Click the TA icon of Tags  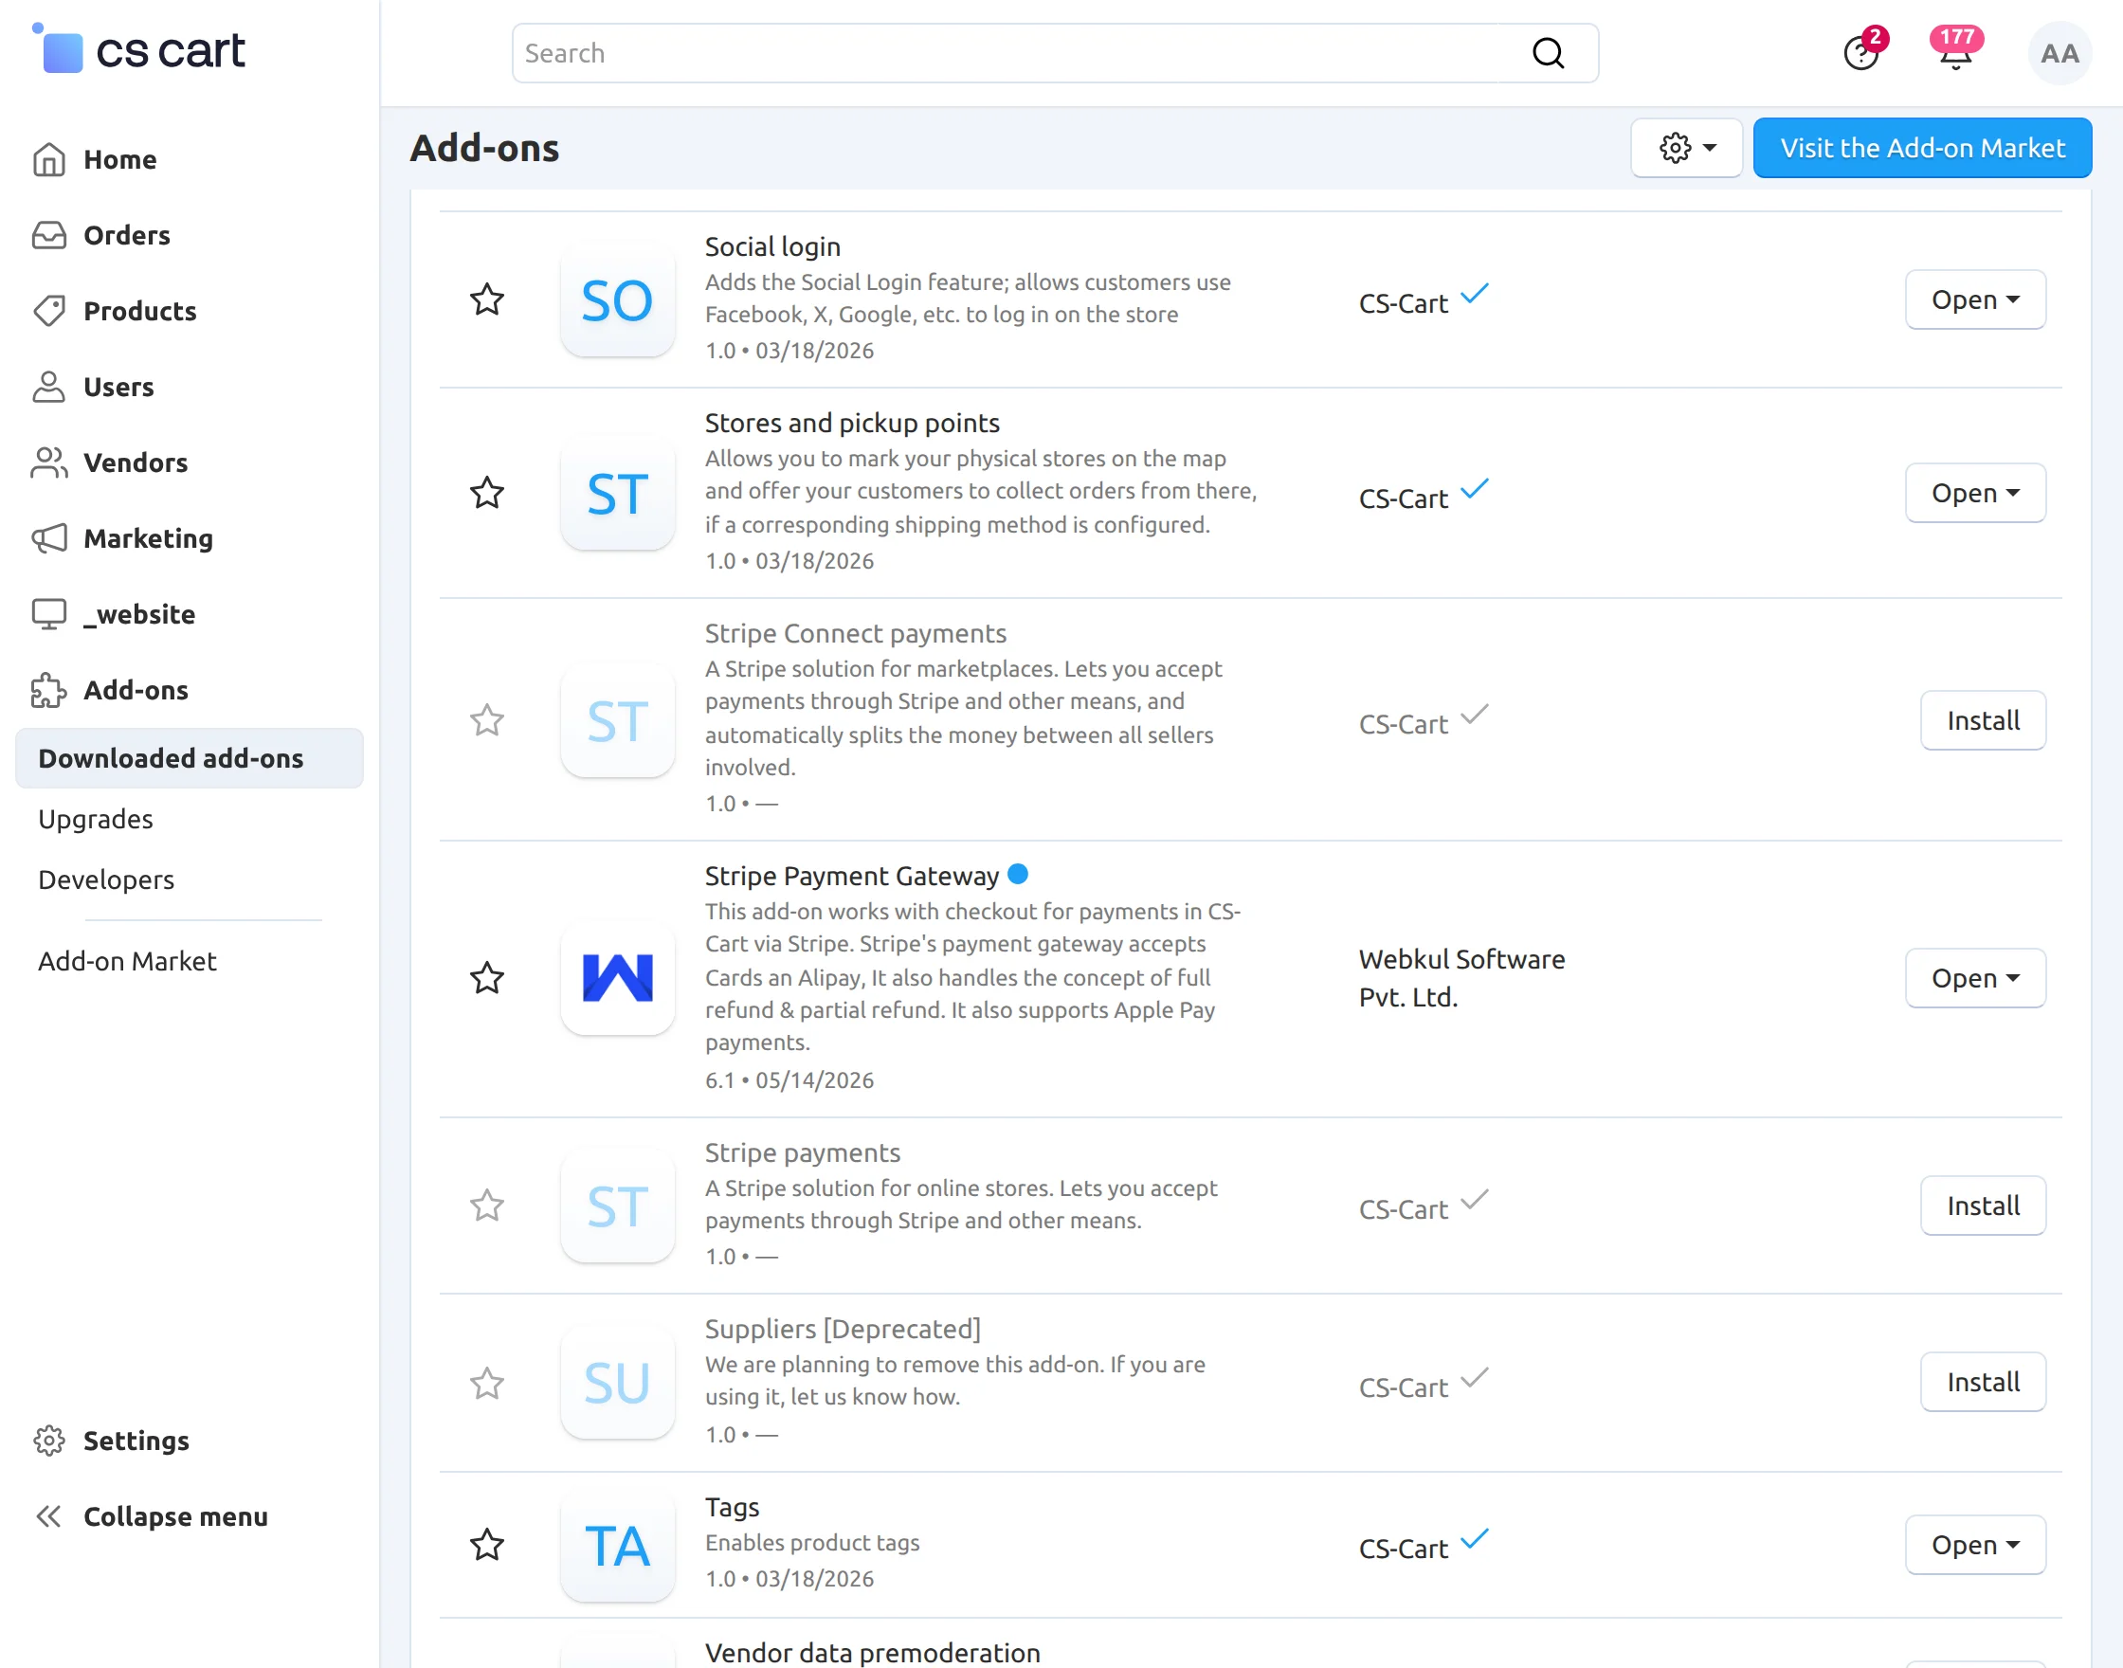tap(617, 1545)
